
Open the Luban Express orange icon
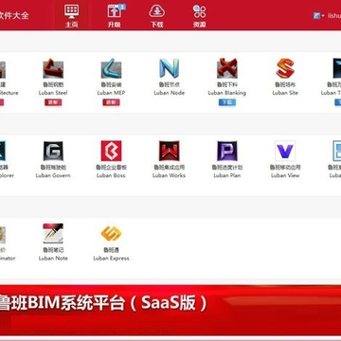coord(111,233)
